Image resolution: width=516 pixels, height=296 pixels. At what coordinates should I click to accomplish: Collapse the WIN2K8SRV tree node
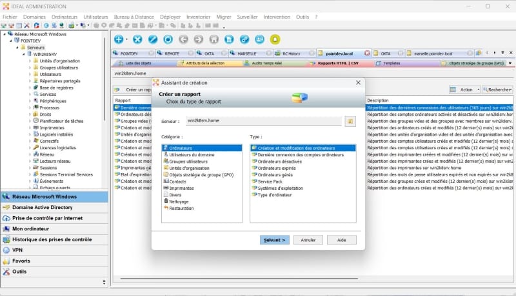[x=24, y=54]
